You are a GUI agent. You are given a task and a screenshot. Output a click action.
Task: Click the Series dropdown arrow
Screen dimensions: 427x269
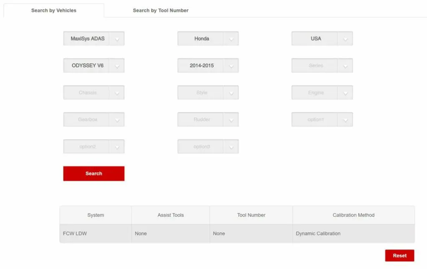(345, 66)
